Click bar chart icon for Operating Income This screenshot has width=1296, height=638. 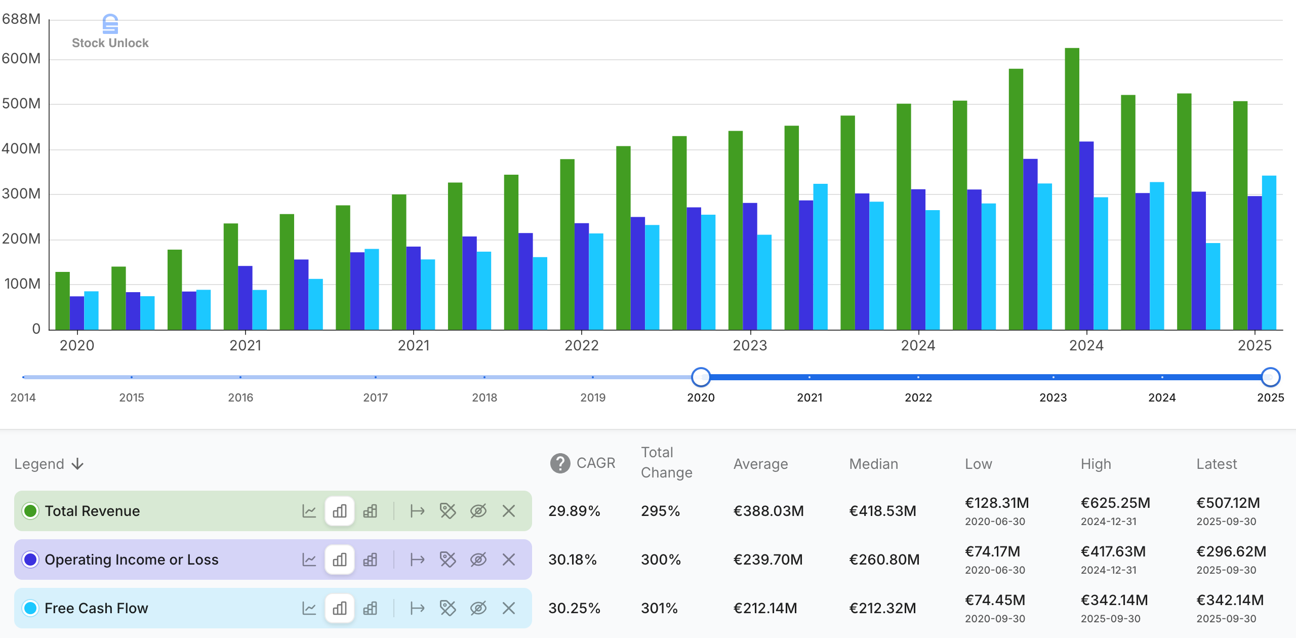(340, 560)
